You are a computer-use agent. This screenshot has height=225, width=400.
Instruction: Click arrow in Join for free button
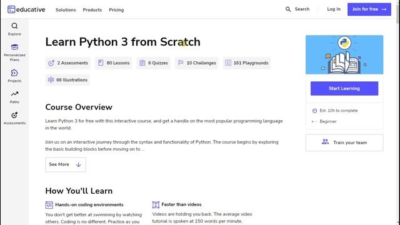[384, 9]
